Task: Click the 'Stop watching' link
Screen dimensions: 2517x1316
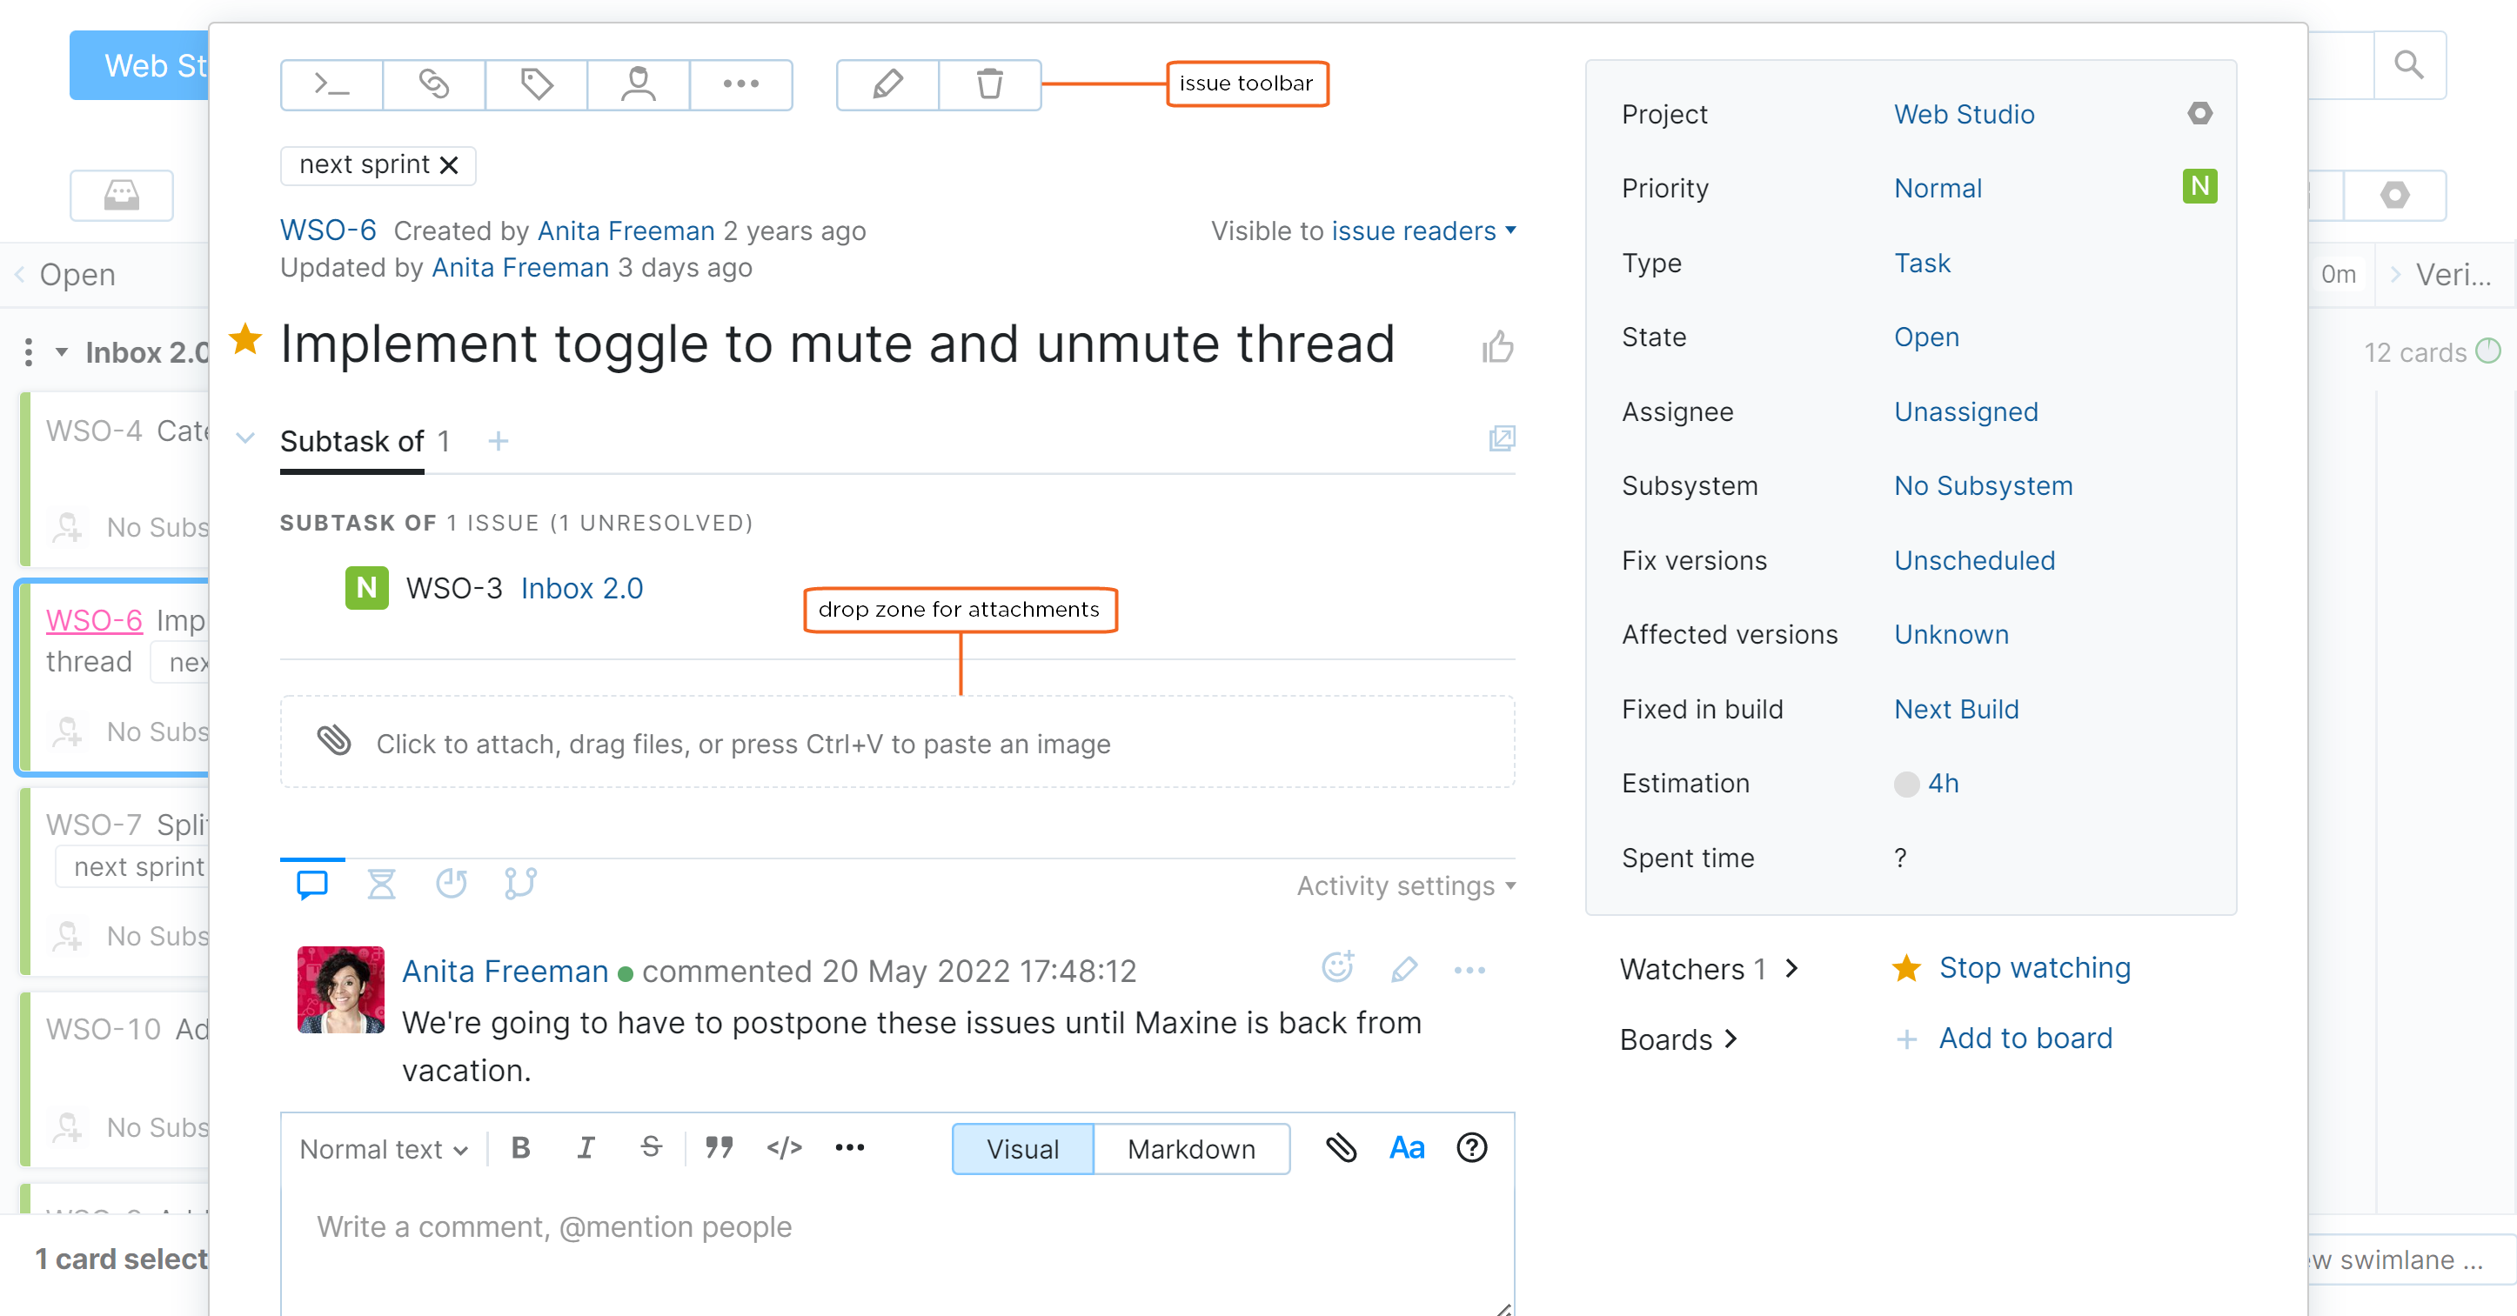Action: 2034,967
